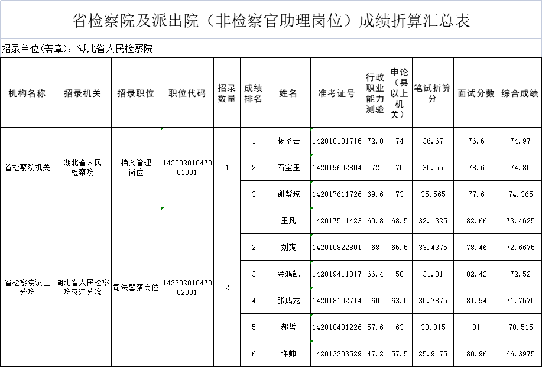Select the name cell 石宝玉
This screenshot has width=542, height=367.
(288, 167)
